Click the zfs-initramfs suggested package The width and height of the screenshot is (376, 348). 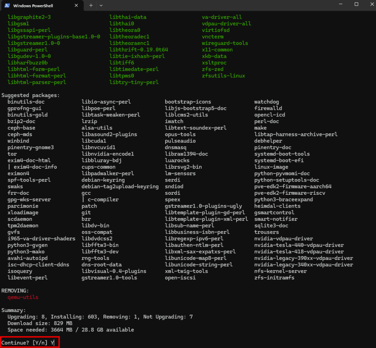coord(274,278)
